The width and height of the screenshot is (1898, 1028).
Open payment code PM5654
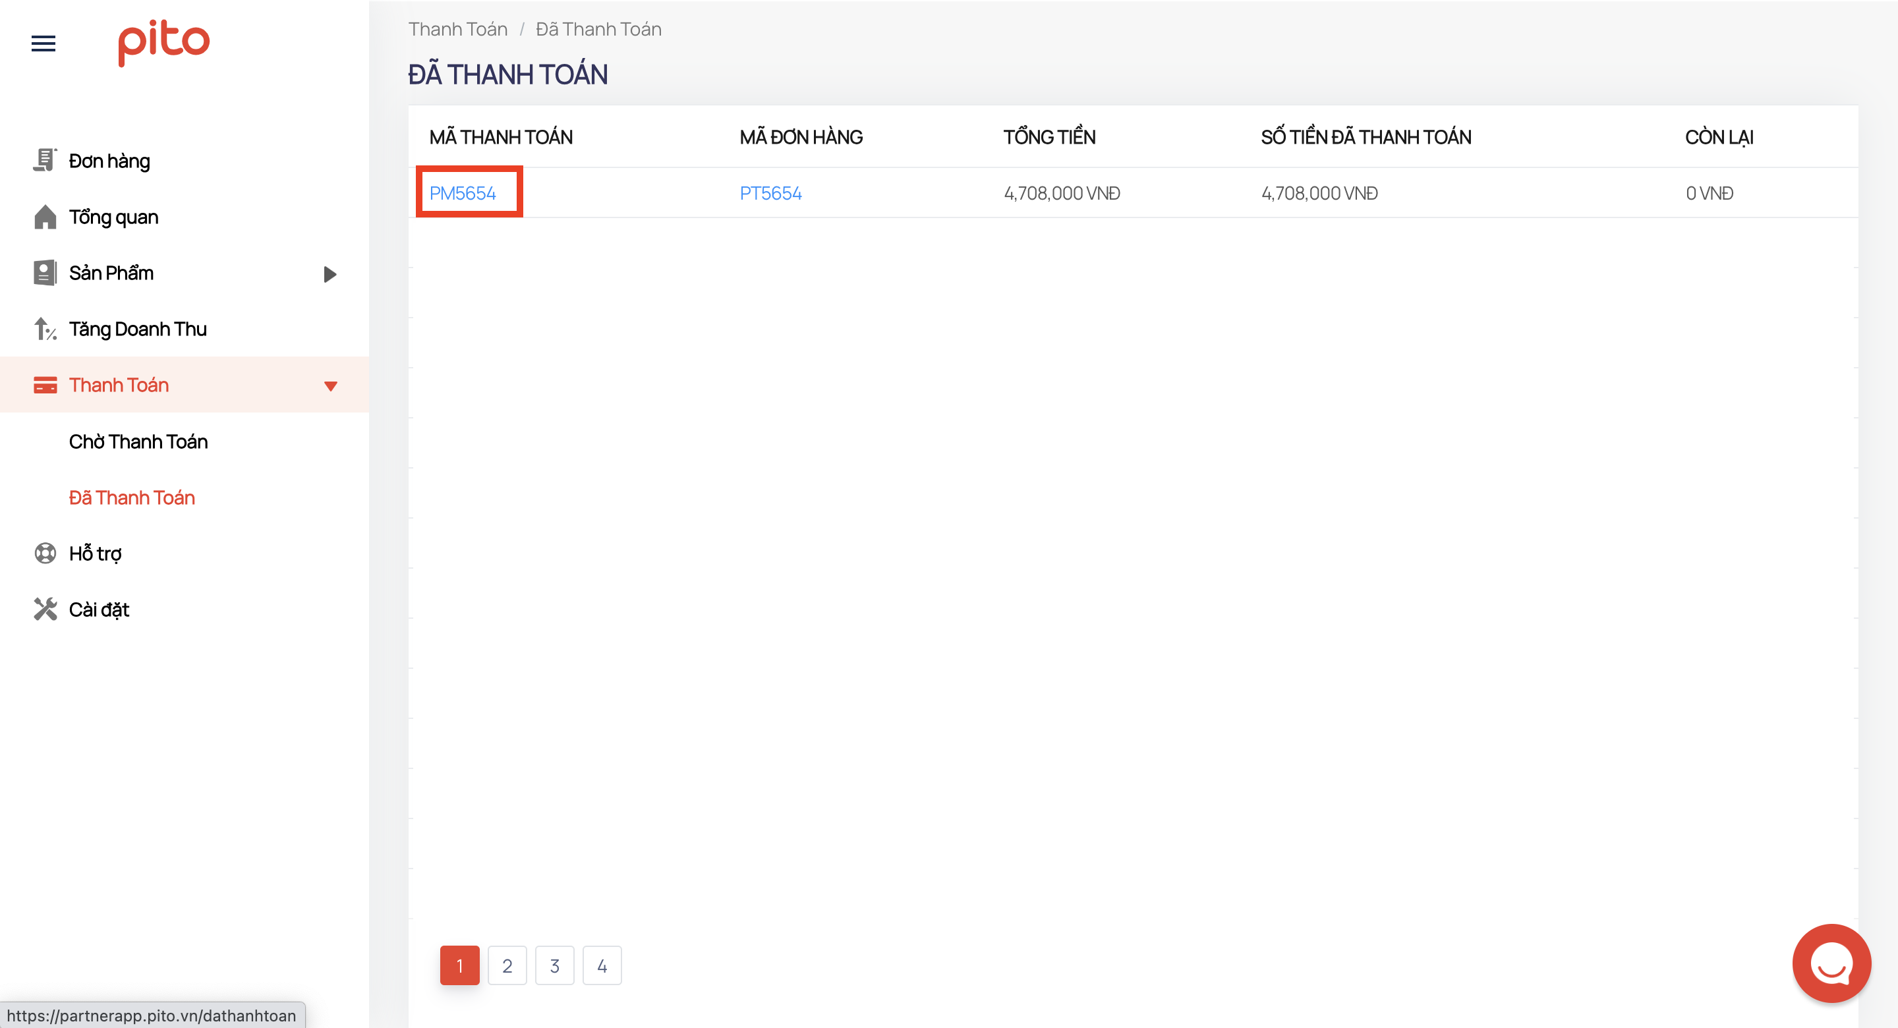click(463, 193)
